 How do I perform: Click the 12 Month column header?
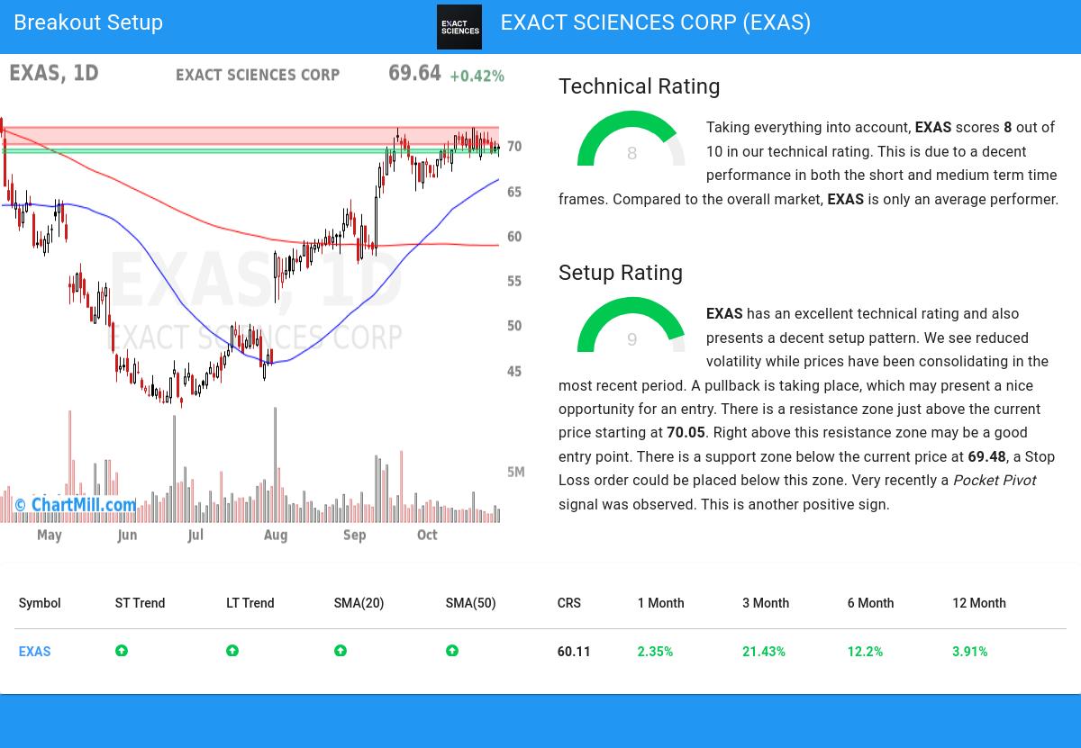(979, 603)
